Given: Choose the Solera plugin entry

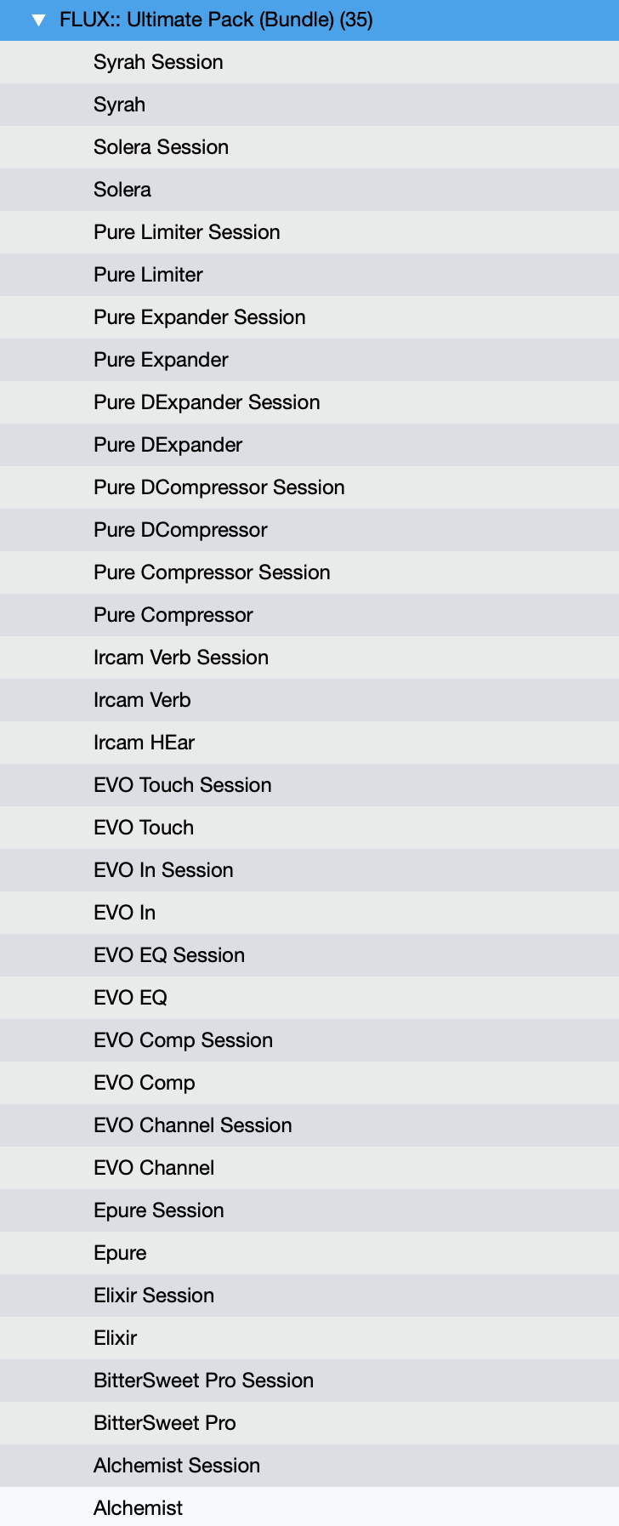Looking at the screenshot, I should pyautogui.click(x=122, y=190).
